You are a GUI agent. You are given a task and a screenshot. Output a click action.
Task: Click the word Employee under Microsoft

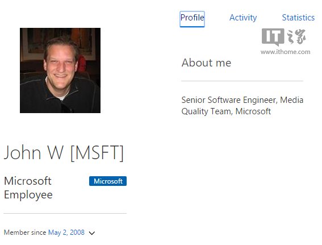coord(28,195)
